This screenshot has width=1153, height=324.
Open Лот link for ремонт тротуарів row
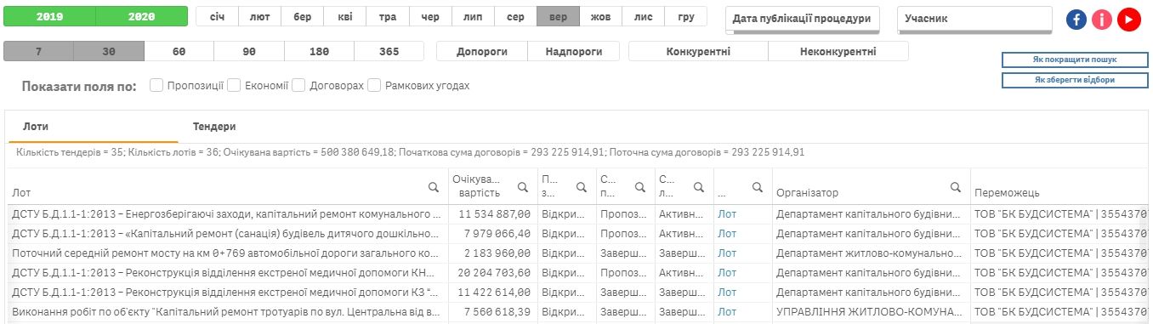(727, 311)
